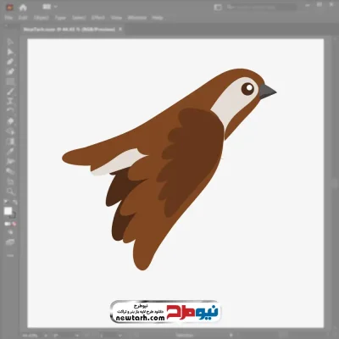
Task: Open the artboard navigation dropdown
Action: [x=120, y=336]
